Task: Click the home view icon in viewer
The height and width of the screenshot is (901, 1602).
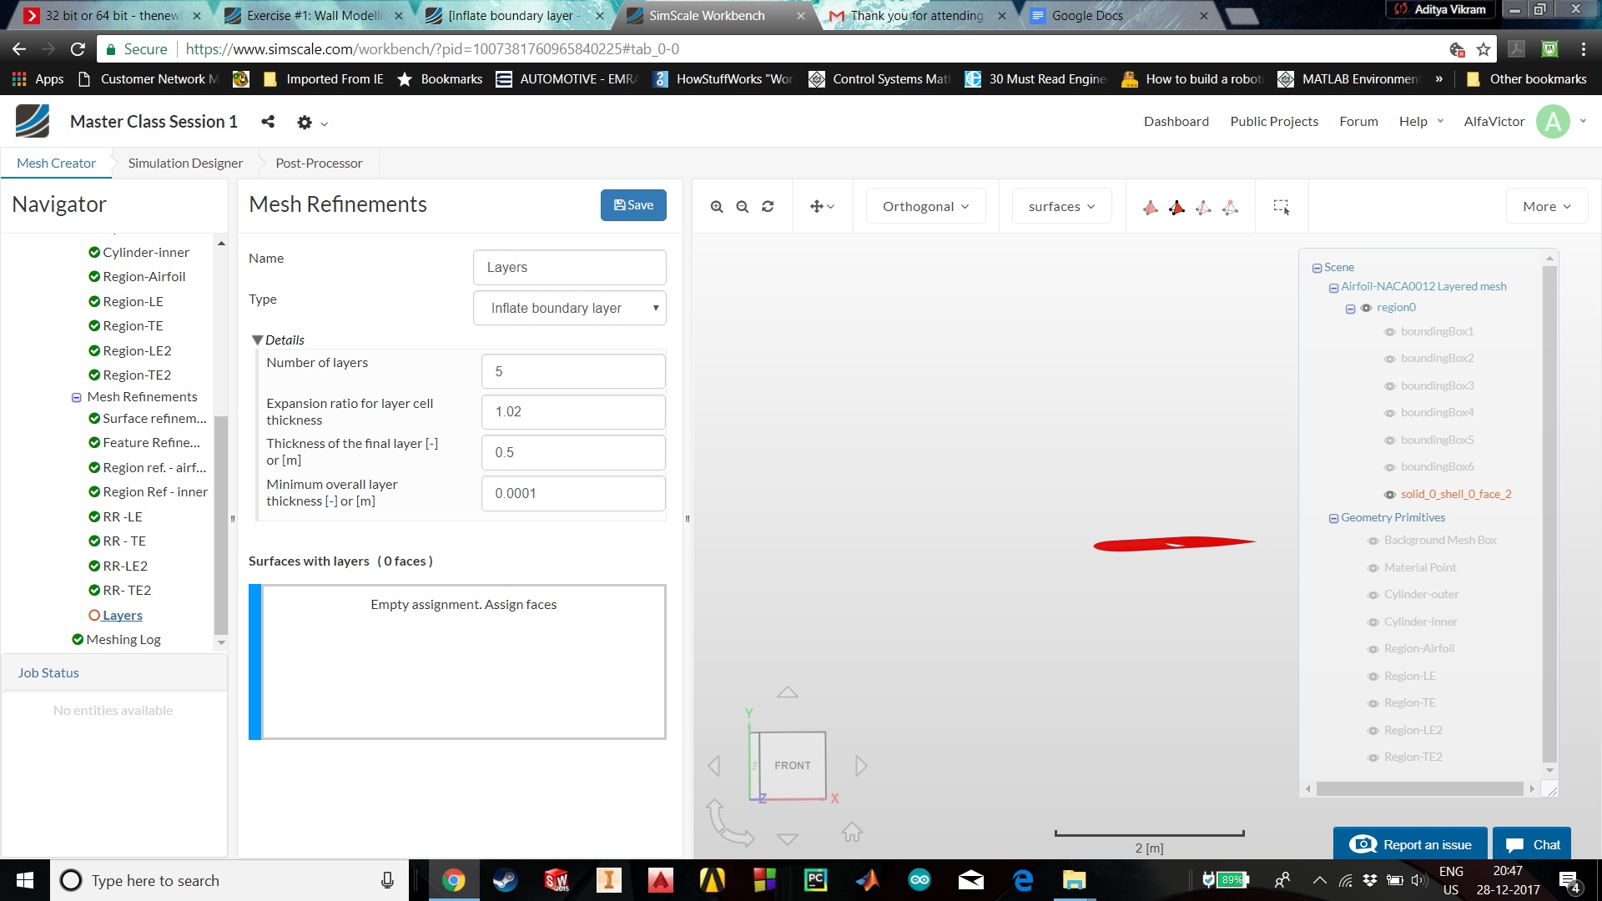Action: [x=852, y=832]
